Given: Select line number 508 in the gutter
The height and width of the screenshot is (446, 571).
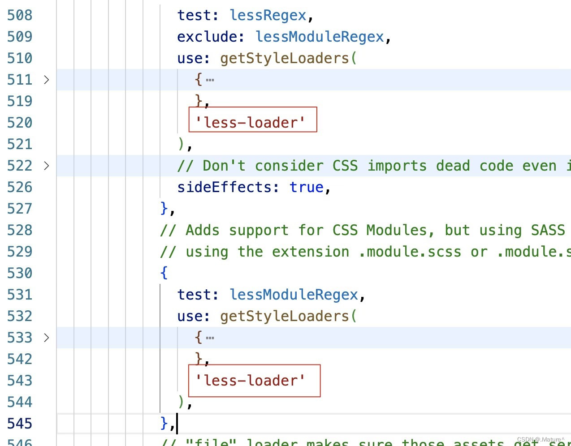Looking at the screenshot, I should 19,15.
